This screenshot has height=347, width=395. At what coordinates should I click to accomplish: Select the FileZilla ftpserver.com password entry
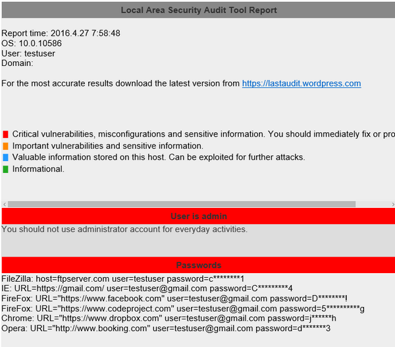tap(123, 278)
